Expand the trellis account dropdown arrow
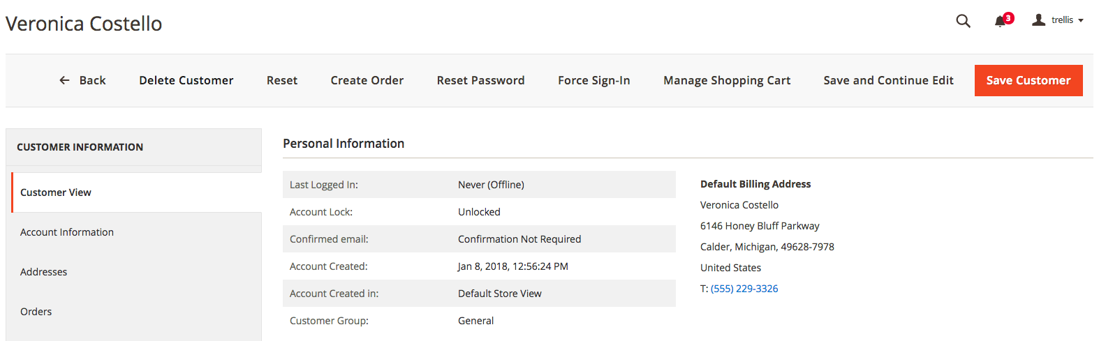Viewport: 1099px width, 341px height. coord(1081,20)
